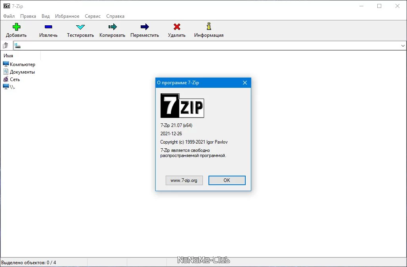Click the Переместить toolbar label
The image size is (407, 267).
pyautogui.click(x=145, y=35)
